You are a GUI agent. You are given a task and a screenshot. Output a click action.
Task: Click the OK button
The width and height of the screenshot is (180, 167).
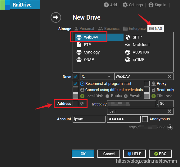coord(83,154)
